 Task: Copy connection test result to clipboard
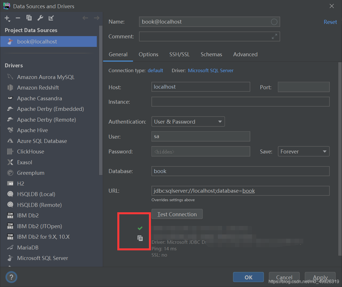pyautogui.click(x=140, y=238)
